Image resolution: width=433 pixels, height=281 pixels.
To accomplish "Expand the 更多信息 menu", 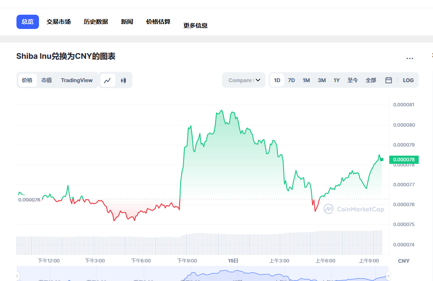I will (195, 25).
